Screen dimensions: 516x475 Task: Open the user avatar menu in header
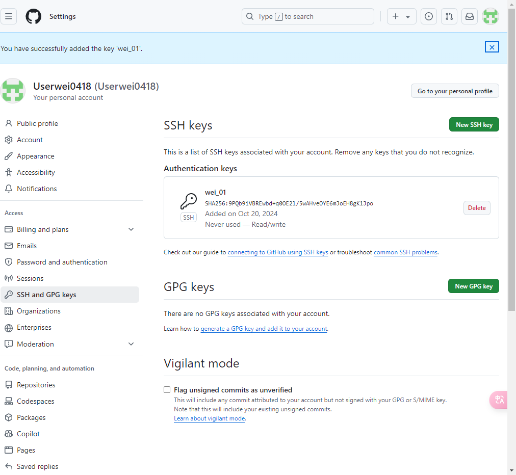[x=491, y=16]
